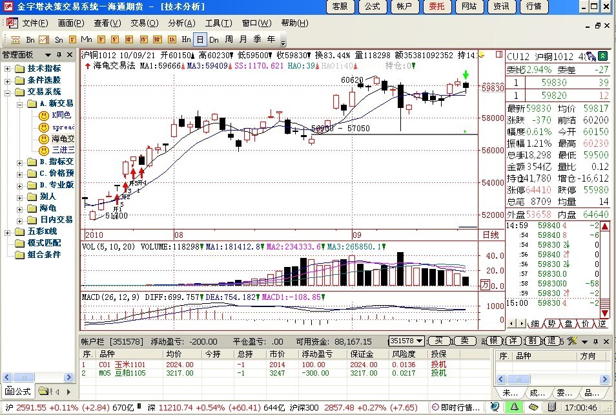Open the 模式匹配 folder item
Image resolution: width=616 pixels, height=415 pixels.
[x=39, y=243]
